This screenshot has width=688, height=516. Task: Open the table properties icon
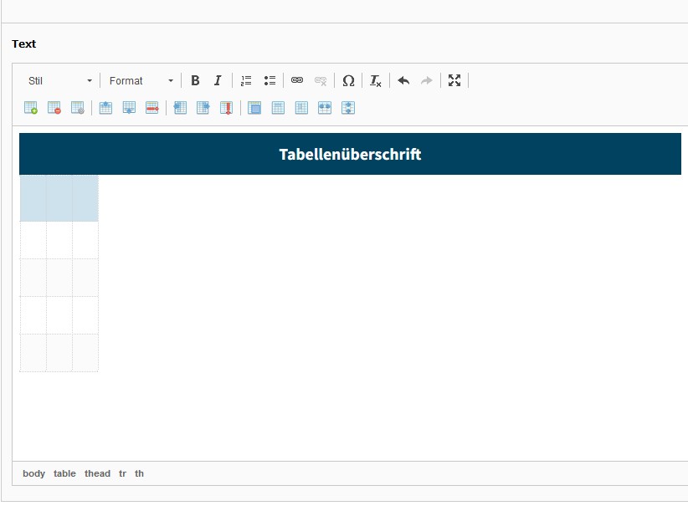(x=78, y=108)
